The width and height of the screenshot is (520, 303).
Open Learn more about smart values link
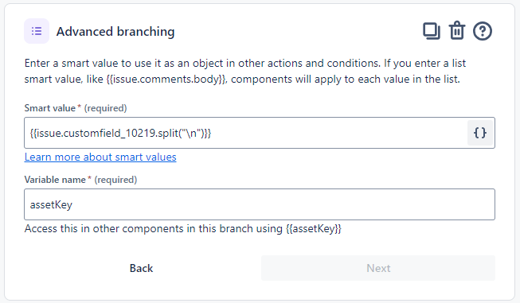[100, 157]
